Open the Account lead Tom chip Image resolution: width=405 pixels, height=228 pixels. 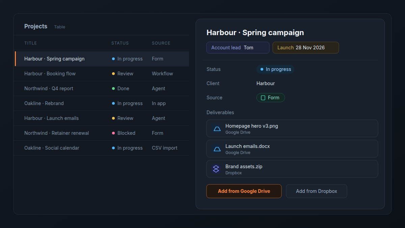click(238, 48)
